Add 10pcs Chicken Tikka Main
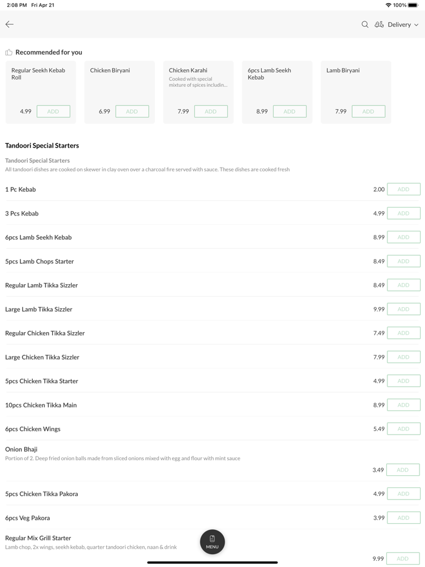This screenshot has height=567, width=425. click(404, 405)
